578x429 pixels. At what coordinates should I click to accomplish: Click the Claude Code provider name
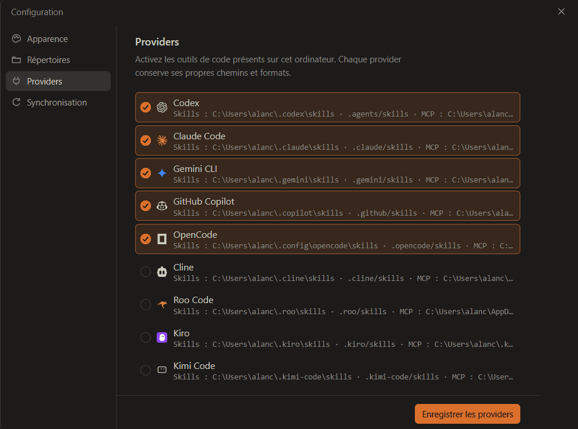click(199, 136)
